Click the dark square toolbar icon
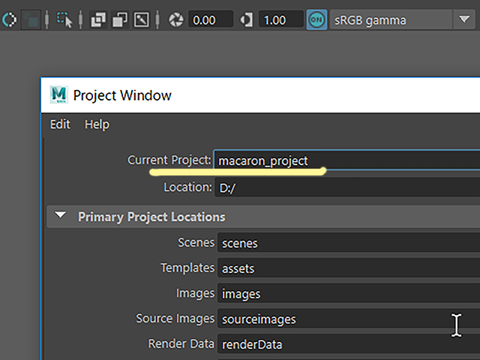Image resolution: width=480 pixels, height=360 pixels. click(x=31, y=20)
